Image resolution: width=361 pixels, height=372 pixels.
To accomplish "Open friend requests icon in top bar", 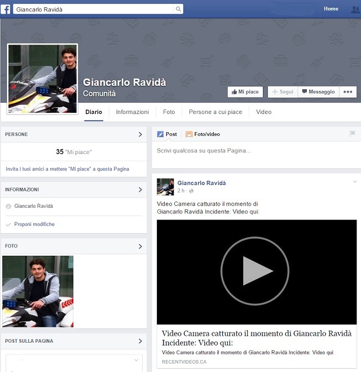I will pyautogui.click(x=355, y=9).
